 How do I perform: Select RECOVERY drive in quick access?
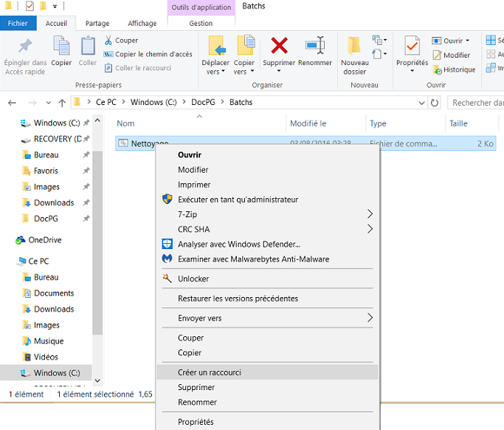click(x=58, y=139)
